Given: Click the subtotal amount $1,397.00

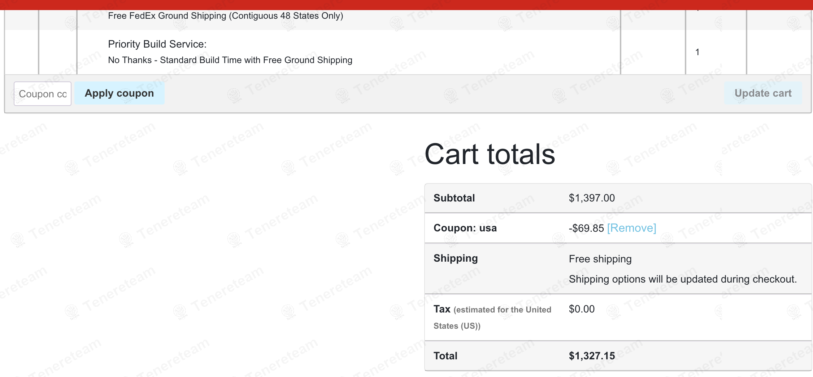Looking at the screenshot, I should [592, 198].
